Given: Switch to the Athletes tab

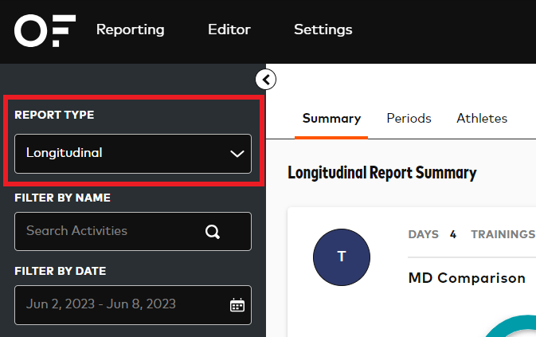Looking at the screenshot, I should tap(482, 119).
